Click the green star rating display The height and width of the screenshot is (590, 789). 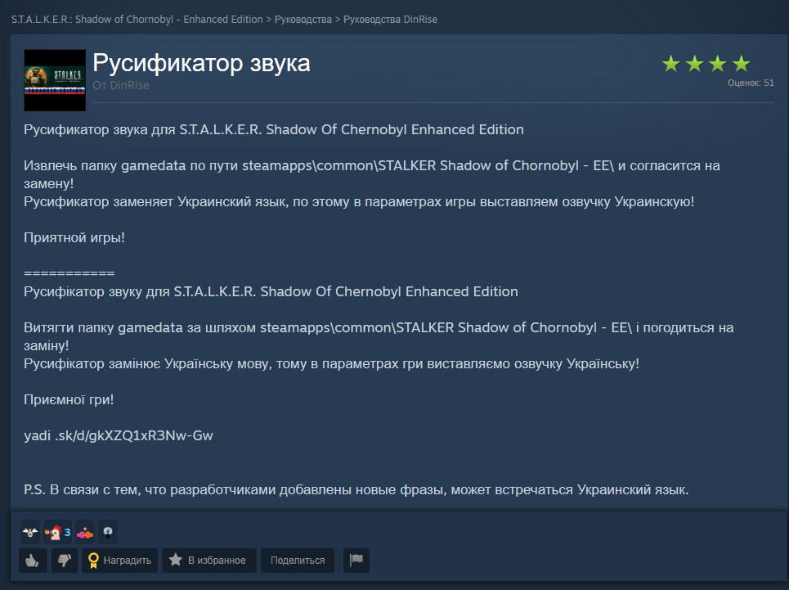[x=706, y=64]
